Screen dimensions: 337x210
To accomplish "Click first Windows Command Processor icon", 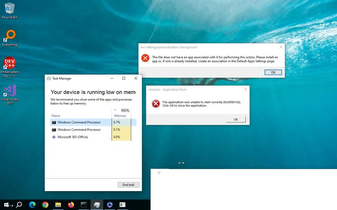I will 54,122.
